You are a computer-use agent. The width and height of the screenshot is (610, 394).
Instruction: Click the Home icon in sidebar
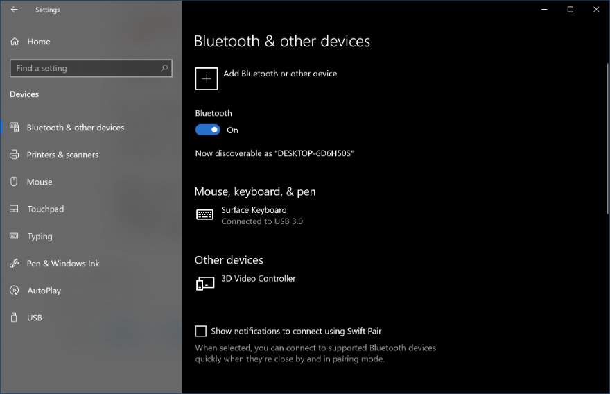(x=15, y=42)
